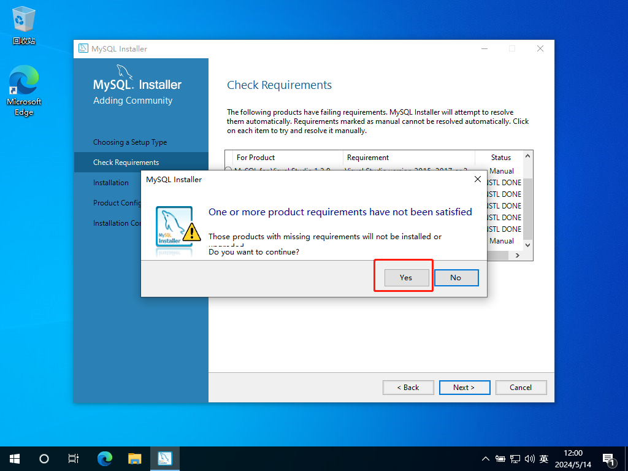This screenshot has width=628, height=471.
Task: Click the requirements list scroll-down arrow
Action: coord(528,245)
